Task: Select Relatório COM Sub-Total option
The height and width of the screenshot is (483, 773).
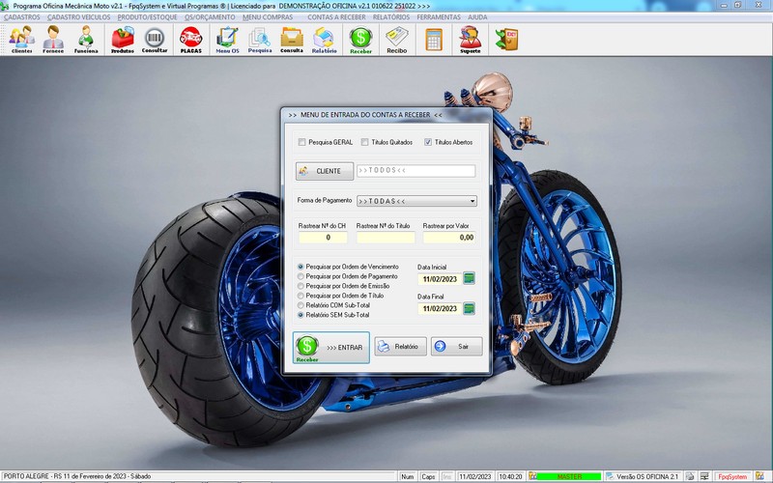Action: click(x=301, y=305)
